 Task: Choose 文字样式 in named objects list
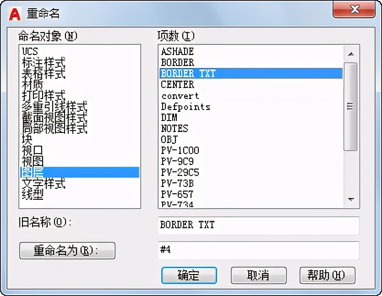coord(80,183)
